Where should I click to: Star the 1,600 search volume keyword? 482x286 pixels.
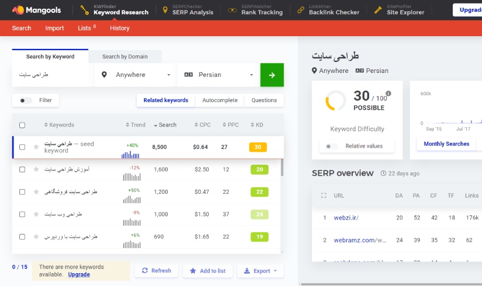[36, 169]
